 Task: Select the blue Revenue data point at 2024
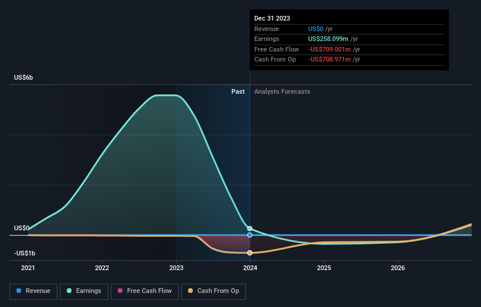point(250,235)
